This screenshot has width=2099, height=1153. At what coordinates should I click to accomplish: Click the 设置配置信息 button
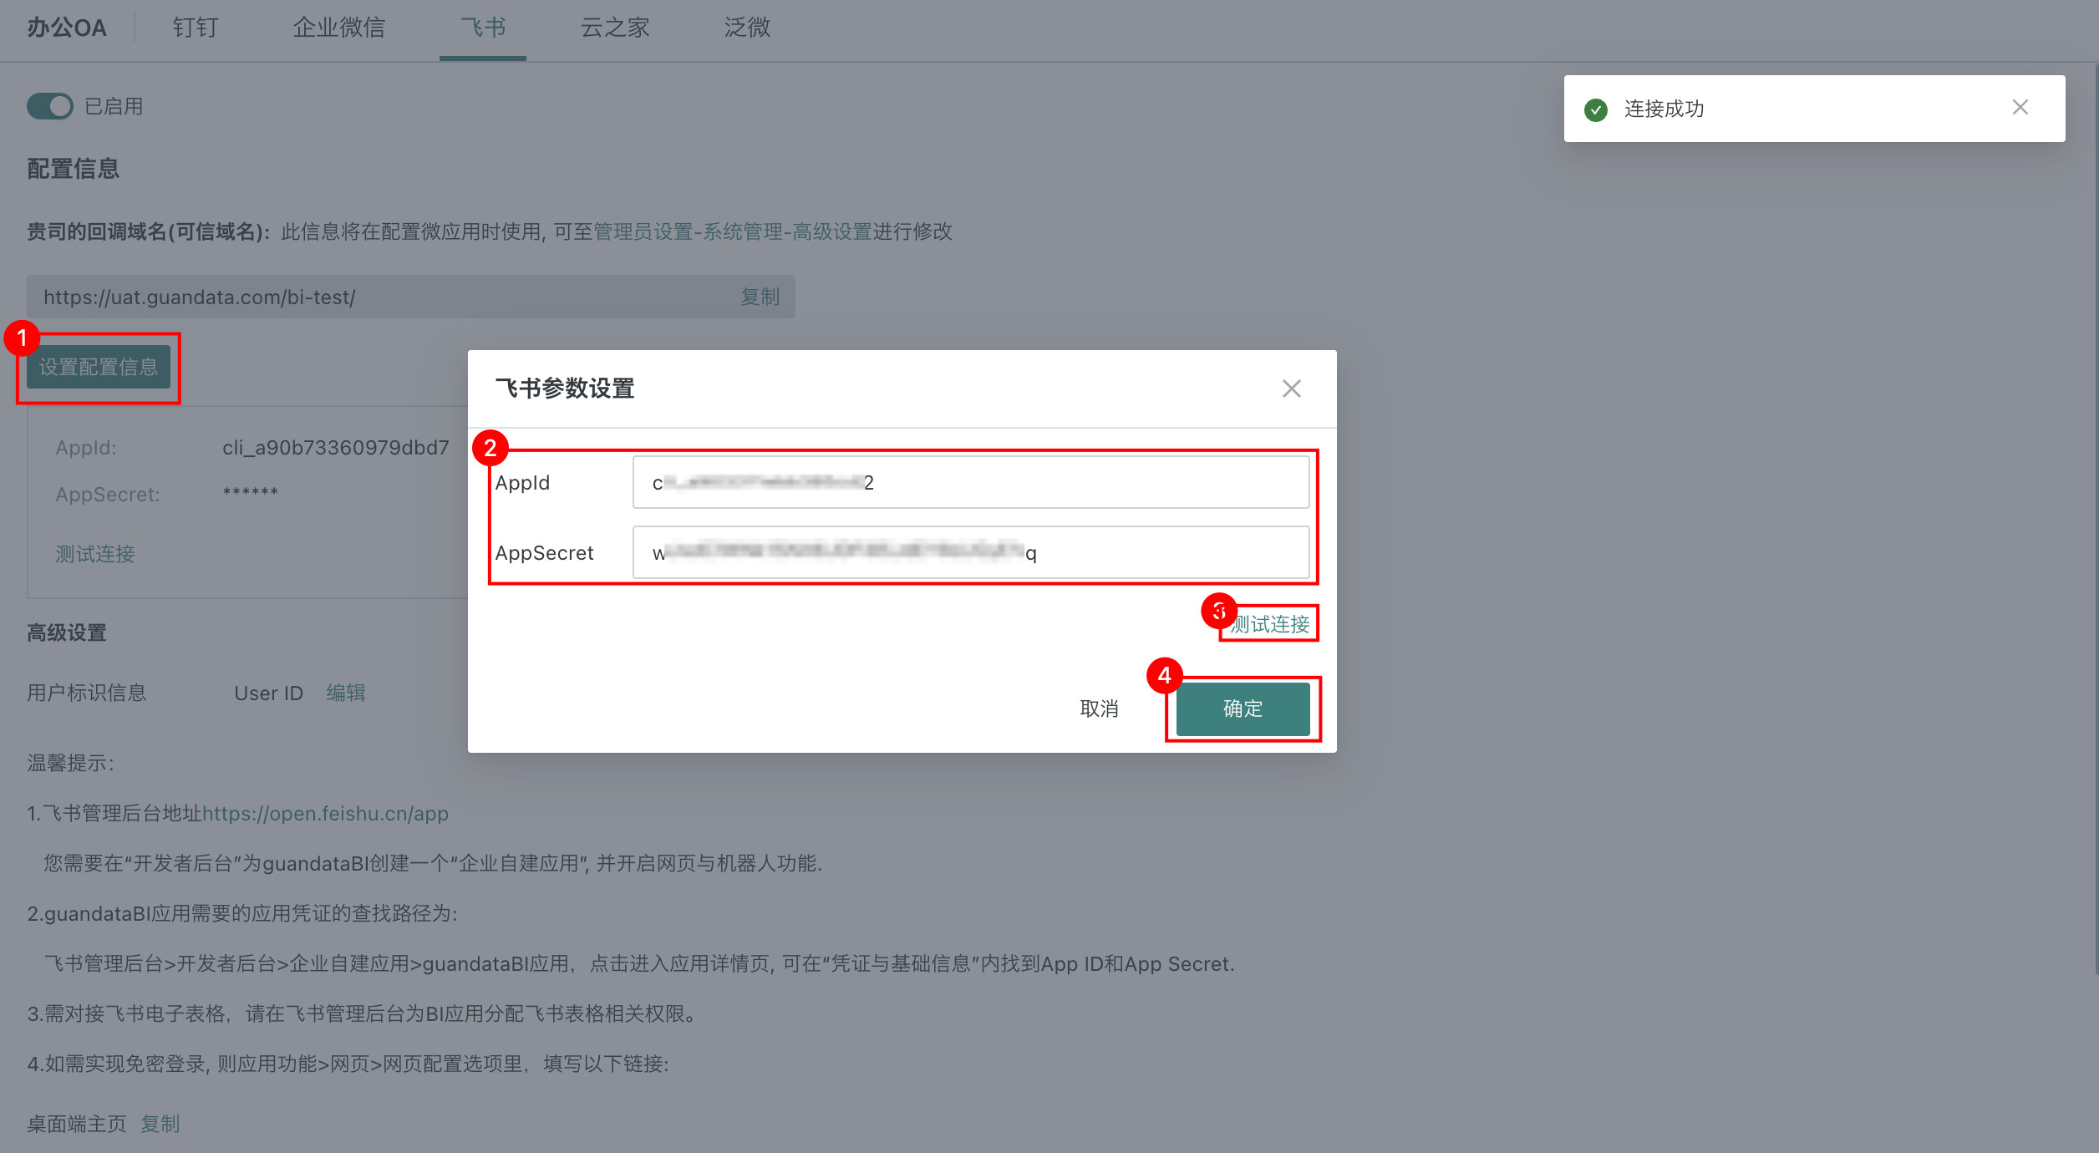99,367
